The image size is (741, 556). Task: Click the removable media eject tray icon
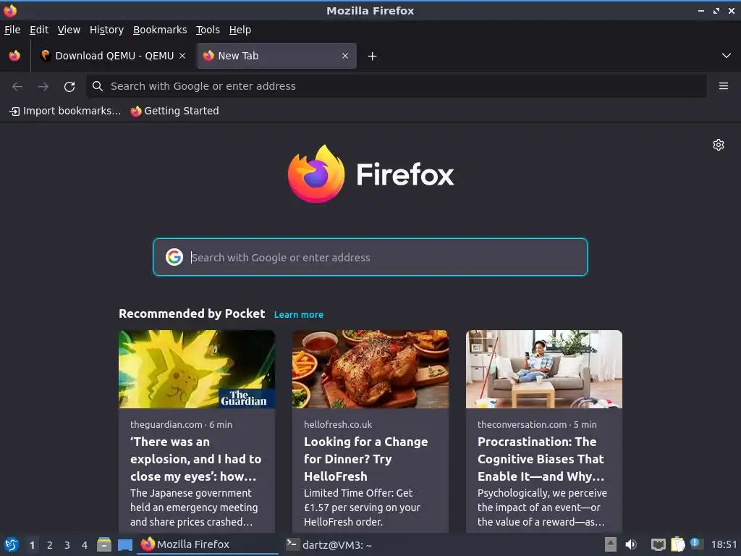click(611, 544)
